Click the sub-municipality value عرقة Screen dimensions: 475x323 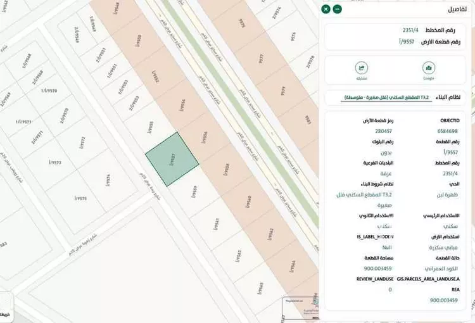tap(386, 174)
